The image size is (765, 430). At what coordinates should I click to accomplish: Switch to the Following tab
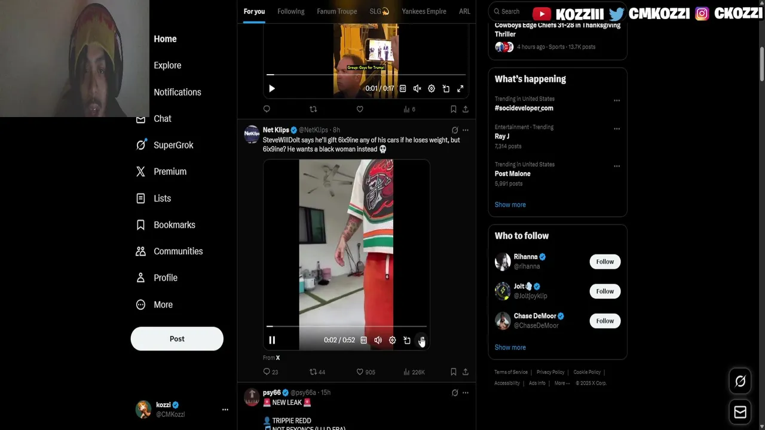(291, 11)
